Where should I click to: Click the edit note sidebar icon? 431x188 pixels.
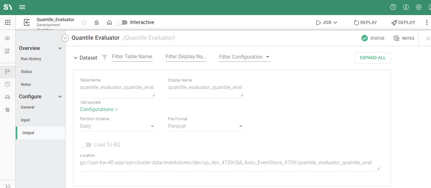click(x=7, y=51)
